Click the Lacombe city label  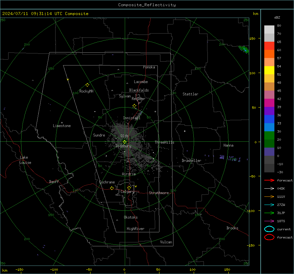[141, 82]
